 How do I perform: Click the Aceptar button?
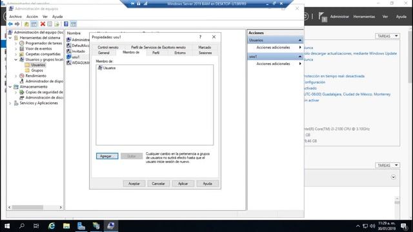coord(134,184)
